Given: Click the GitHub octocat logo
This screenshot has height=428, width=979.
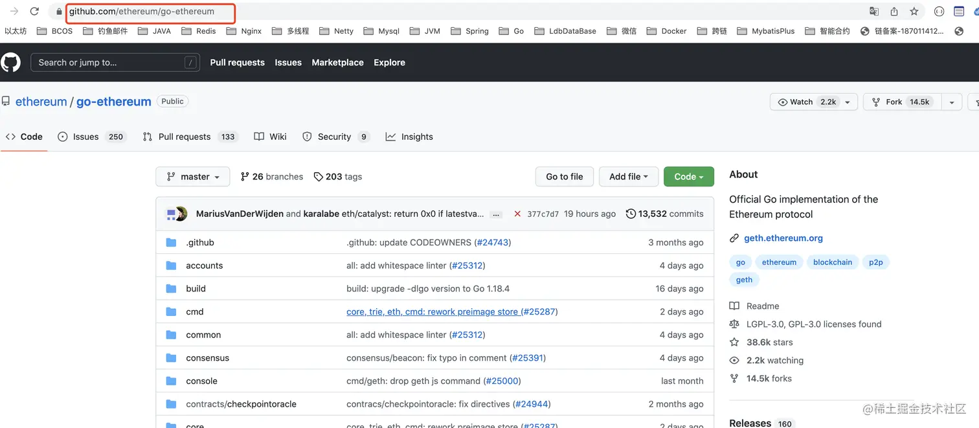Looking at the screenshot, I should coord(11,63).
